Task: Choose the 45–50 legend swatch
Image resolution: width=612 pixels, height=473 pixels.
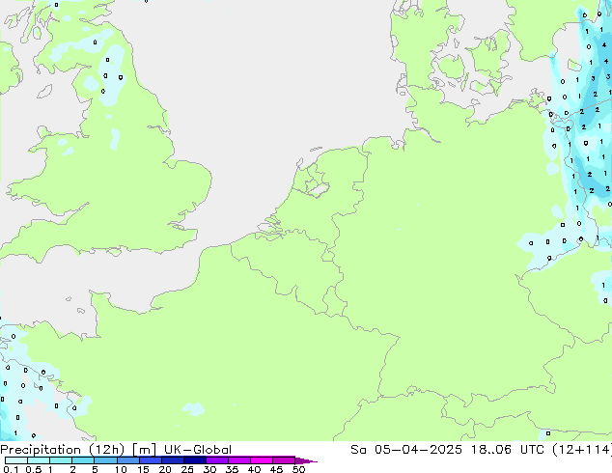Action: click(284, 460)
